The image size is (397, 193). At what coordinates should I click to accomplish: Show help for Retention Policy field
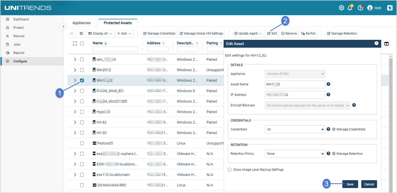[328, 153]
